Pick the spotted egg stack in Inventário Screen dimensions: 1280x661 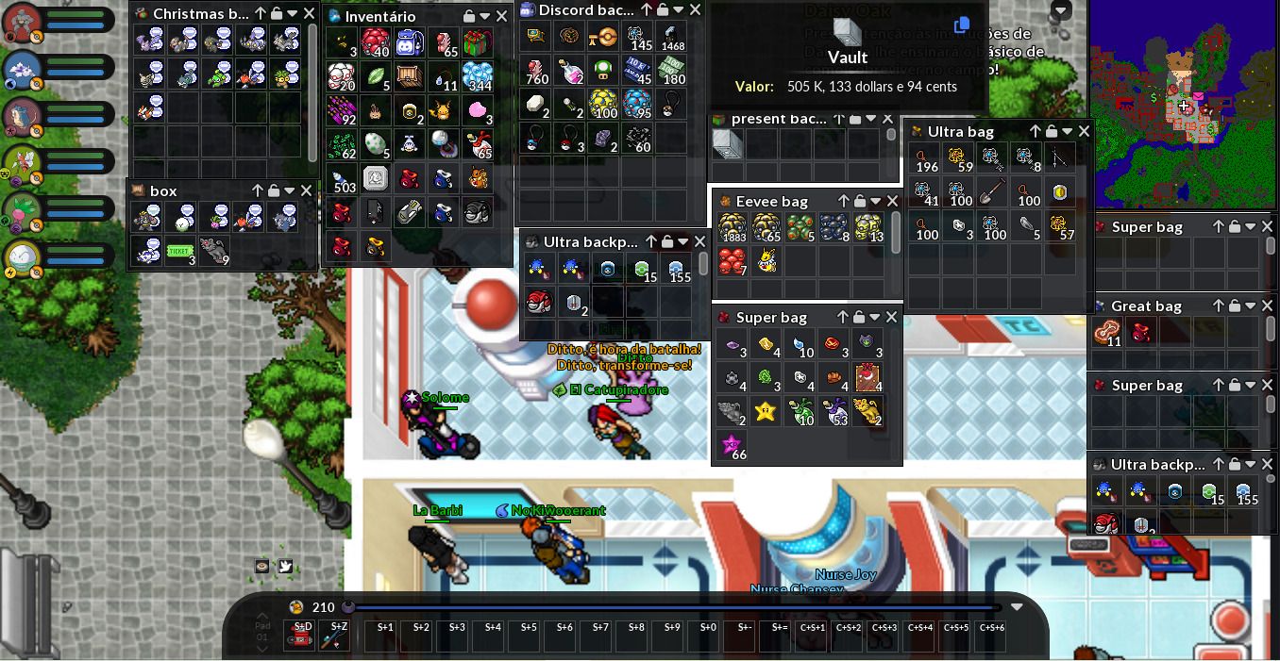[x=375, y=144]
